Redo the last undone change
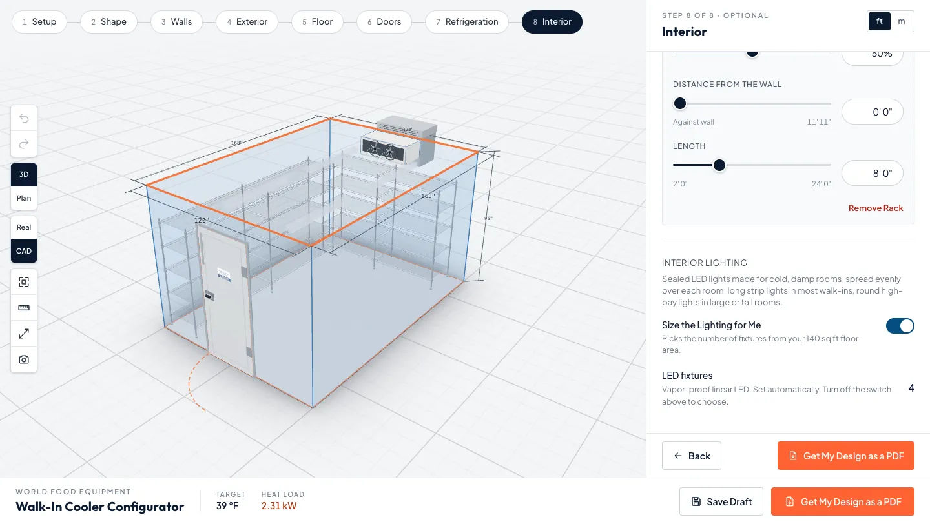This screenshot has width=930, height=524. click(x=24, y=144)
